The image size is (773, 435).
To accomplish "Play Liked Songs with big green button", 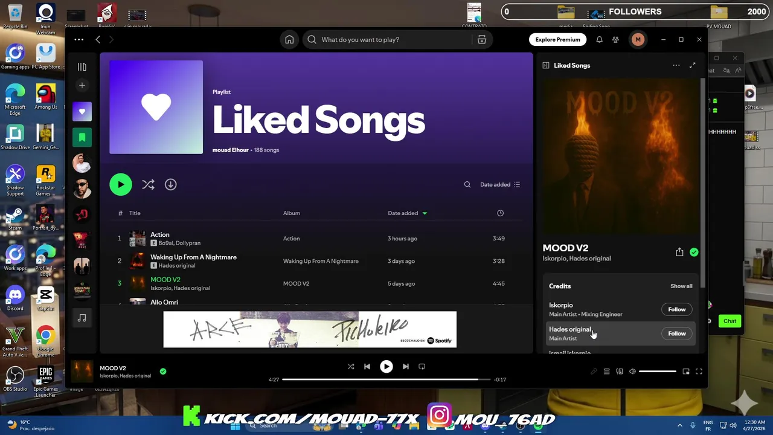I will 121,184.
